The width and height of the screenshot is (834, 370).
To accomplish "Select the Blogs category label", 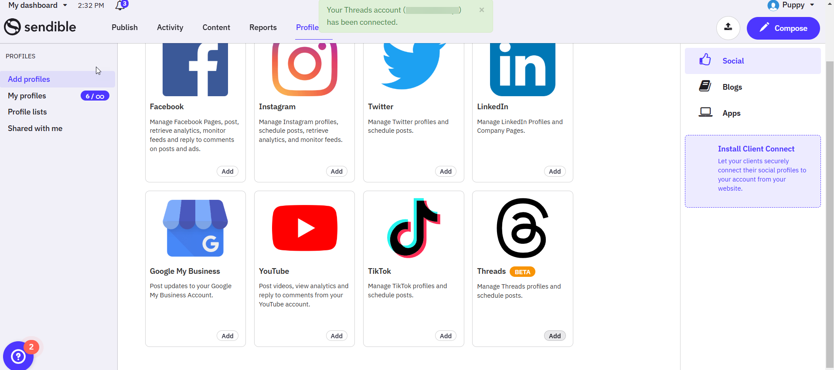I will pos(732,87).
